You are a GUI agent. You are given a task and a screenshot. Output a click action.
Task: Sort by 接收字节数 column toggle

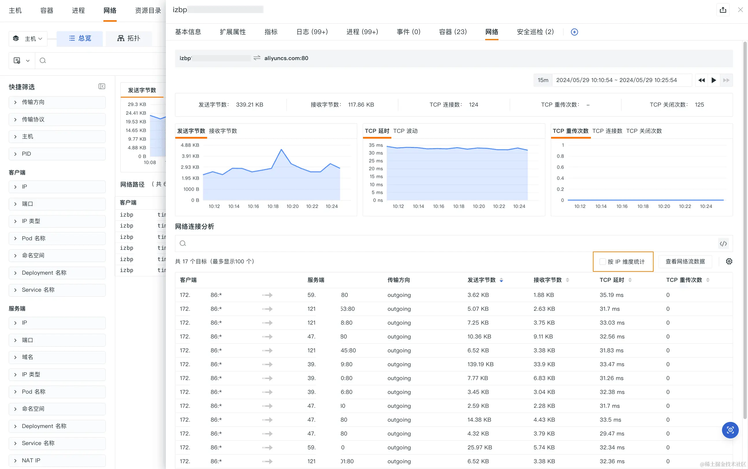567,280
